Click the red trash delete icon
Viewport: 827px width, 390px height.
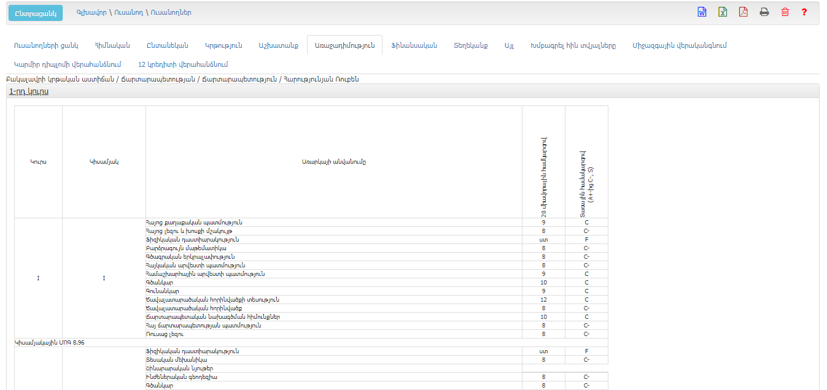tap(785, 12)
